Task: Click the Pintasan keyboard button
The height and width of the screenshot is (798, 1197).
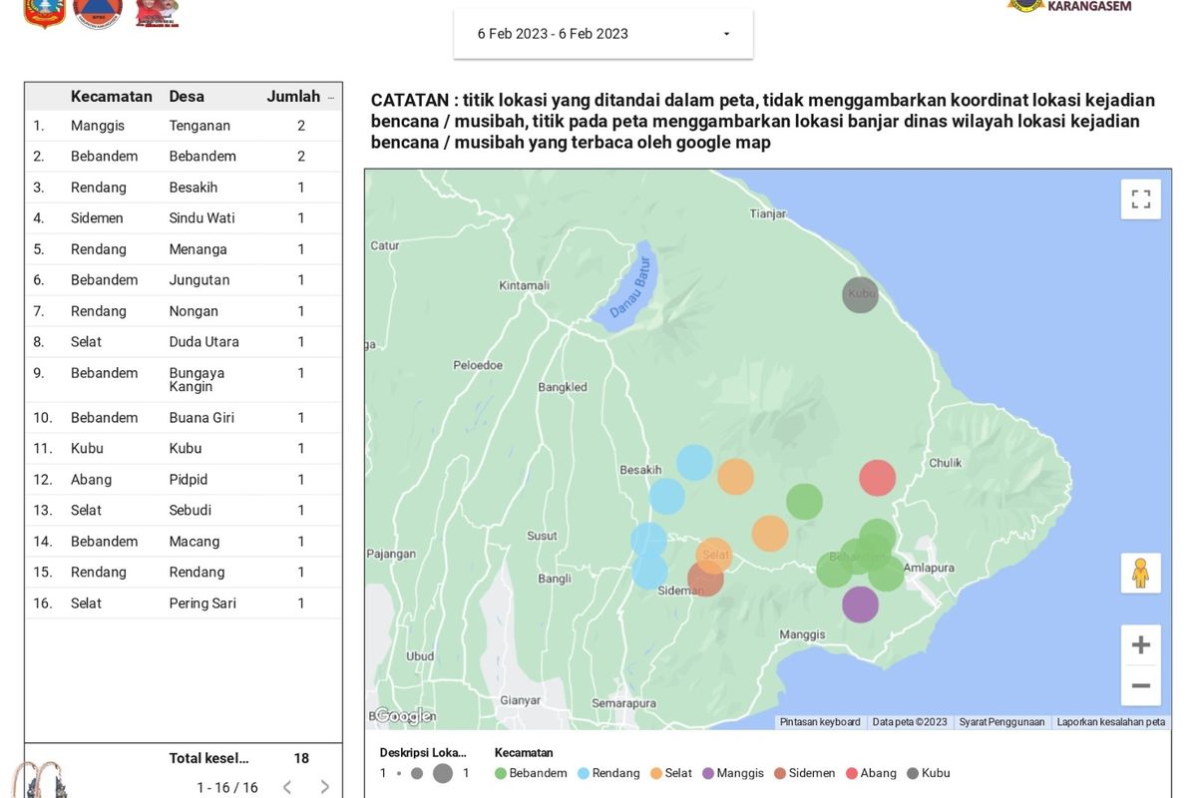Action: [x=820, y=722]
